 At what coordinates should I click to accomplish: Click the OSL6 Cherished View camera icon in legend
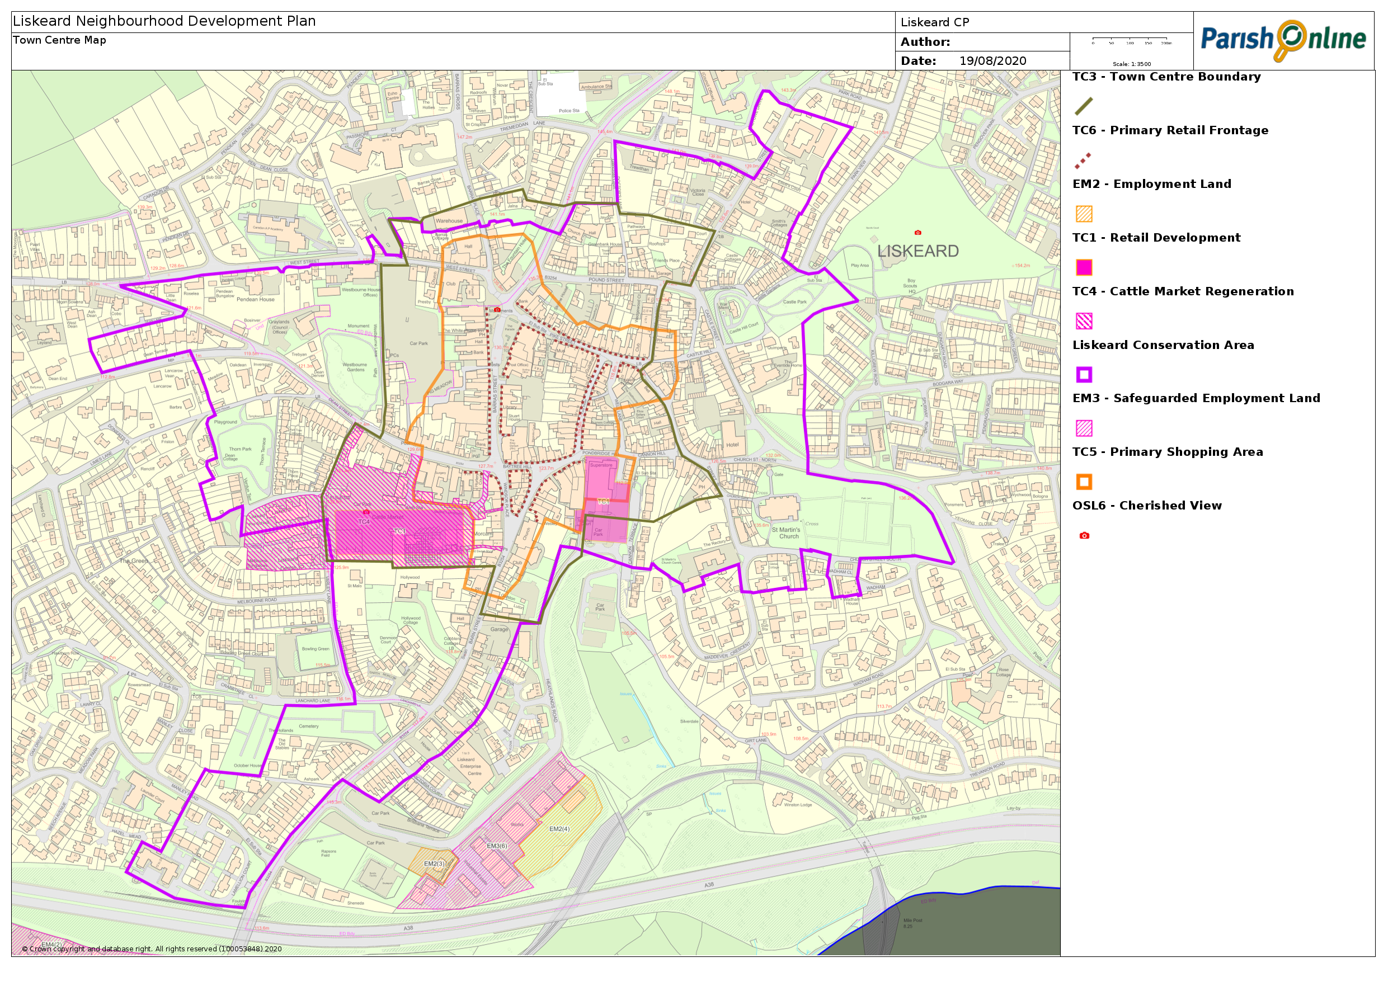point(1084,536)
